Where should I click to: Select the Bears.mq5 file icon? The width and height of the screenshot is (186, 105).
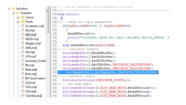[x=23, y=69]
